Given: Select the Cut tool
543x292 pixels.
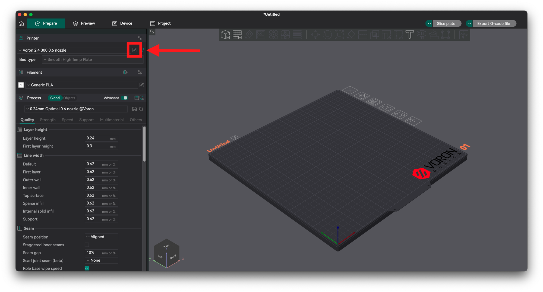Looking at the screenshot, I should [363, 35].
